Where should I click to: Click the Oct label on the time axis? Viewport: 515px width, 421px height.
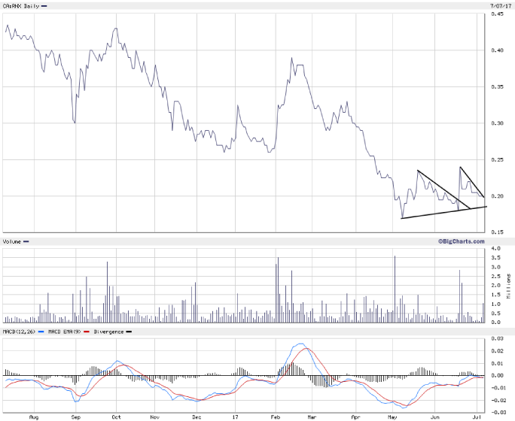[x=115, y=416]
